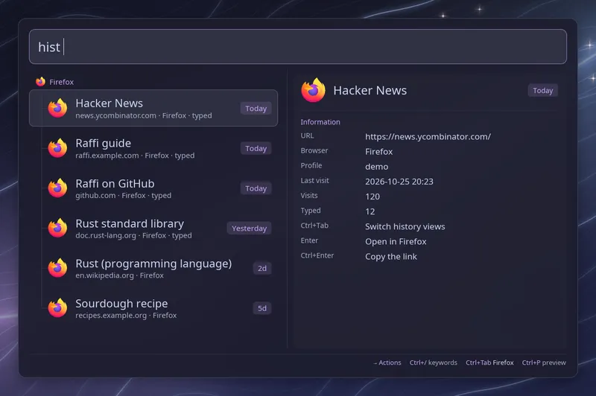The image size is (596, 396).
Task: Click the Firefox icon beside Hacker News row
Action: click(58, 108)
